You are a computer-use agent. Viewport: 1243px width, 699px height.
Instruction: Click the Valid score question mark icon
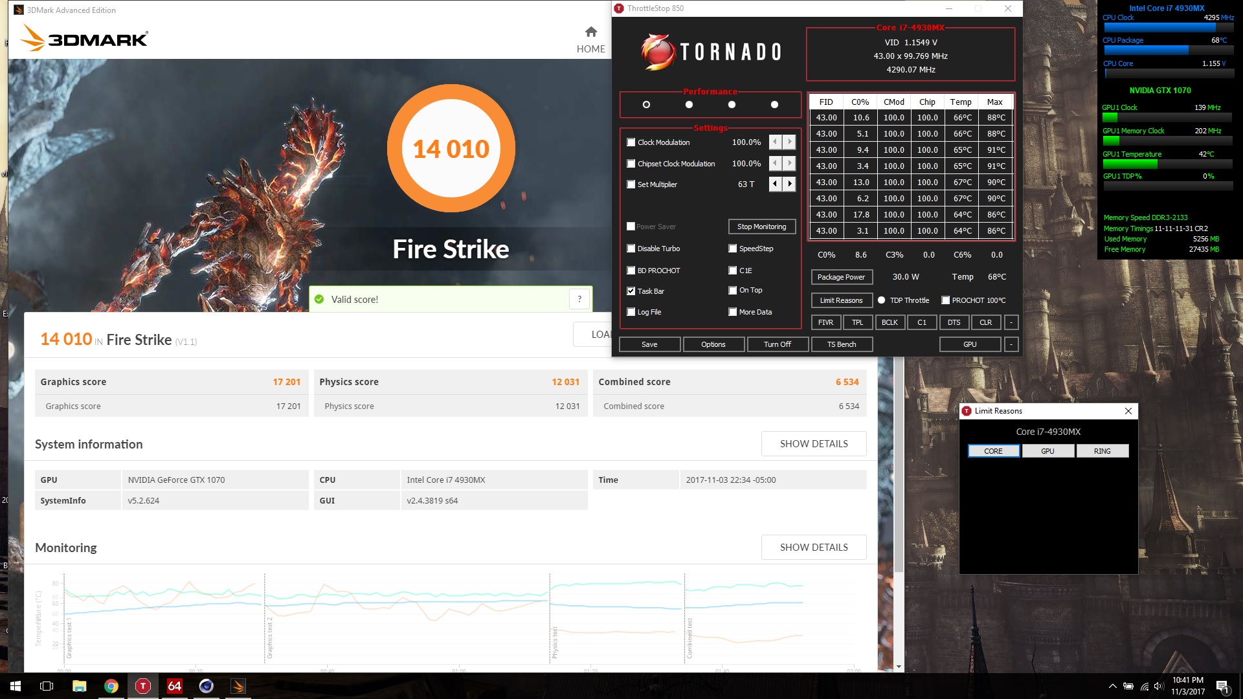pos(579,299)
